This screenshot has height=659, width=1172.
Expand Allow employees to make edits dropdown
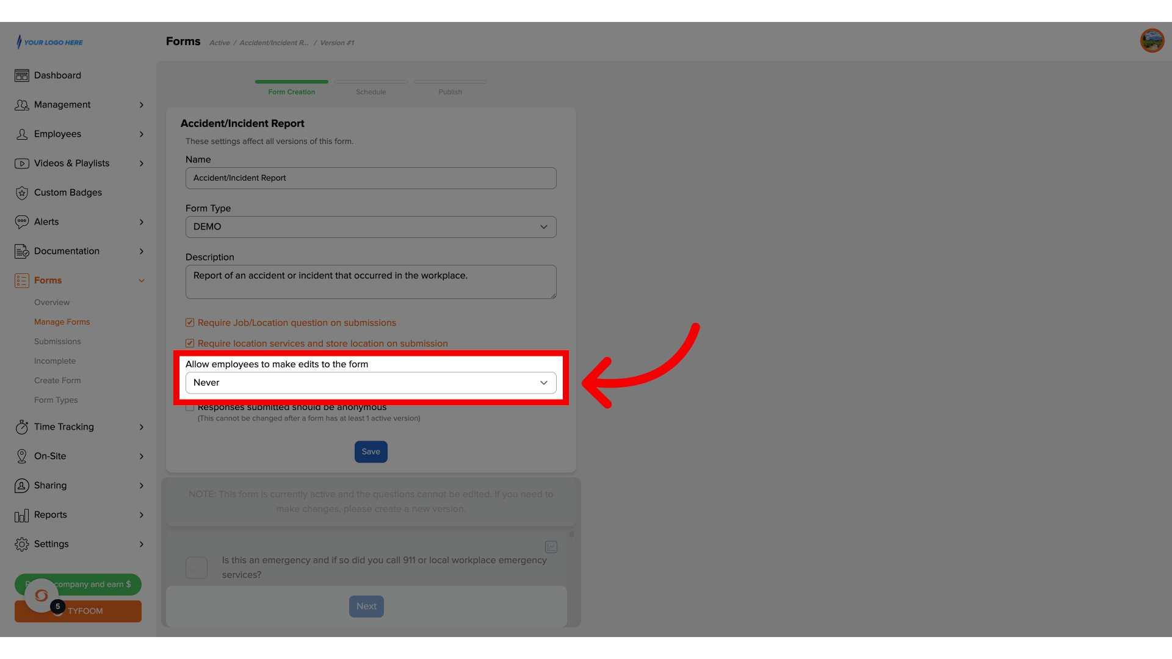tap(371, 382)
